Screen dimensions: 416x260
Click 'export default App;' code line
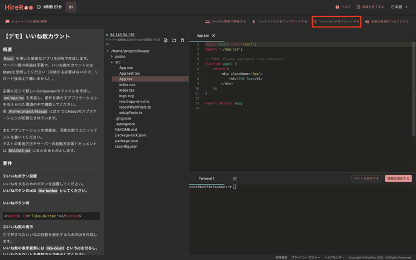(x=224, y=103)
